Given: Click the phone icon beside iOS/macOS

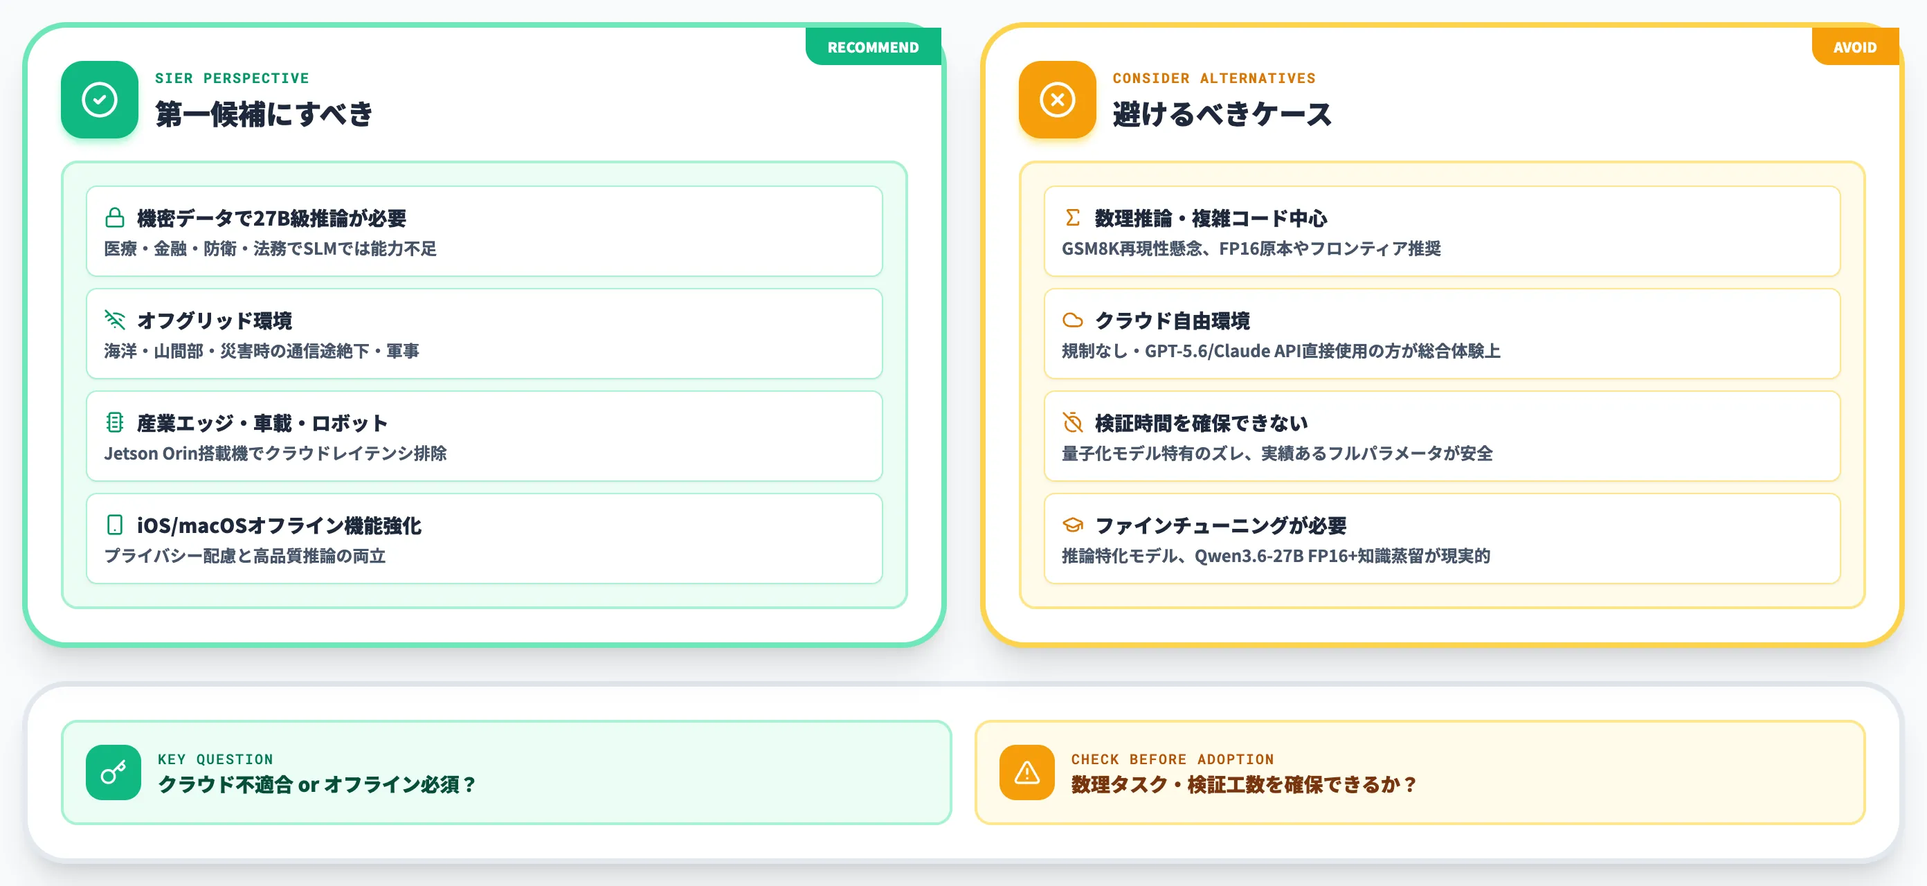Looking at the screenshot, I should (x=114, y=525).
